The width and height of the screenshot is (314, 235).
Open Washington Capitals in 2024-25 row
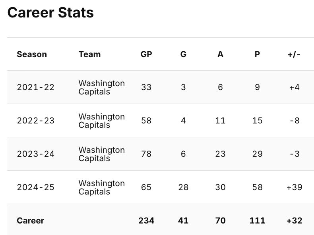[101, 187]
